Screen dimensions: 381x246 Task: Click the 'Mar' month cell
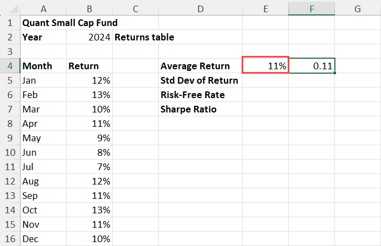pyautogui.click(x=43, y=109)
